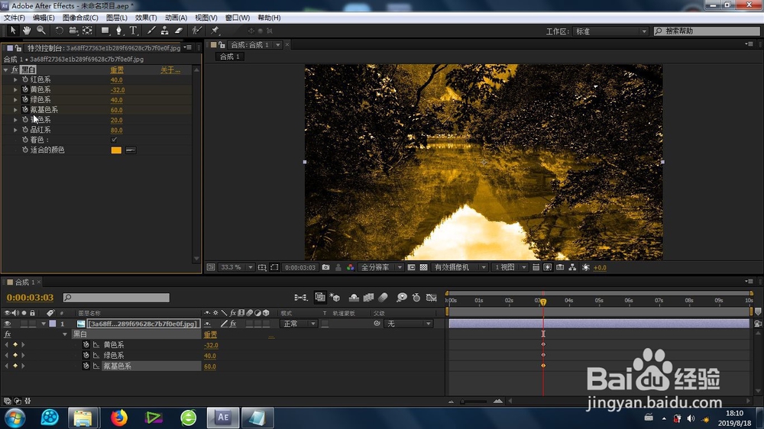This screenshot has width=764, height=429.
Task: Click the 合成 1 breadcrumb button
Action: [230, 56]
